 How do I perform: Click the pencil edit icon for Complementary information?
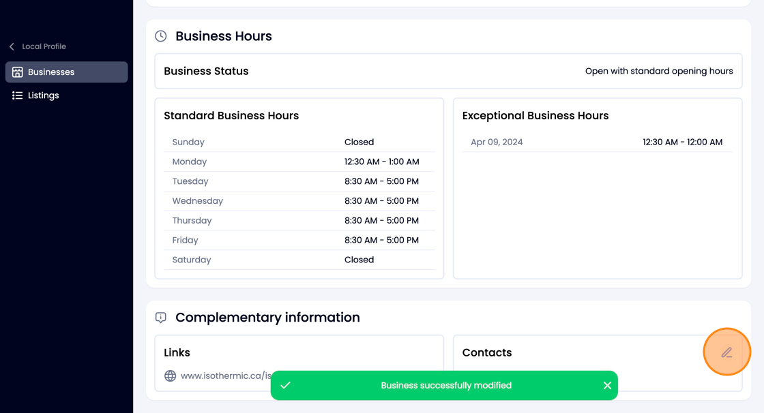(x=727, y=352)
